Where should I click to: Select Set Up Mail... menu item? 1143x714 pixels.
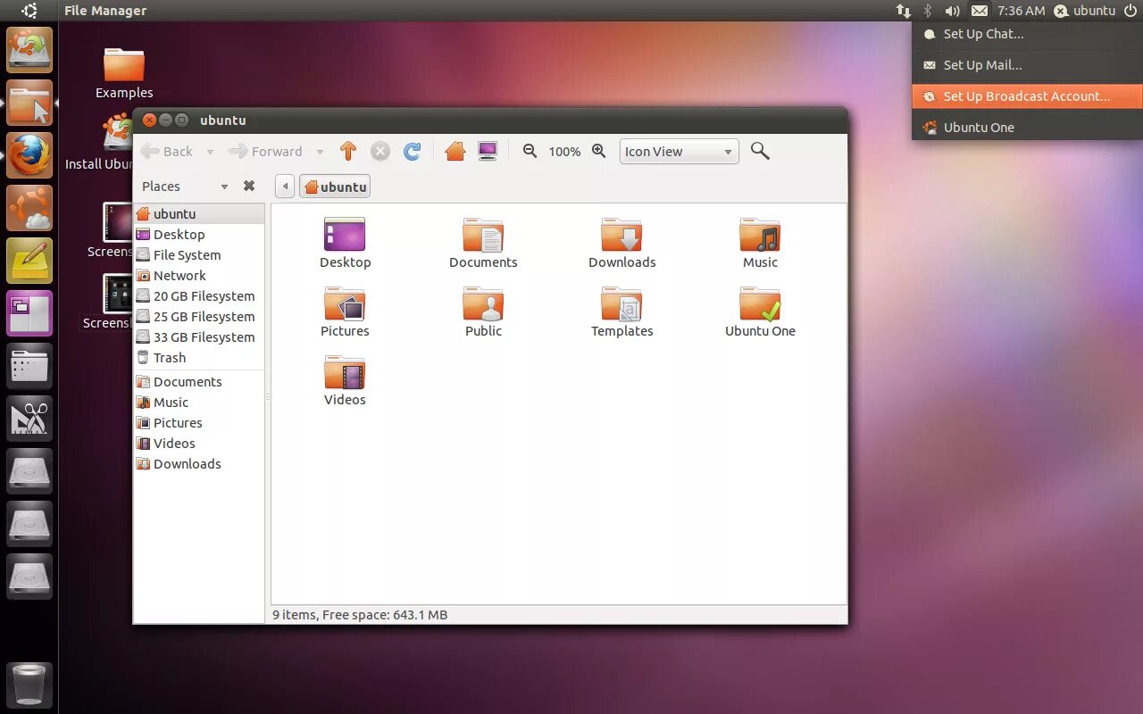(1027, 65)
